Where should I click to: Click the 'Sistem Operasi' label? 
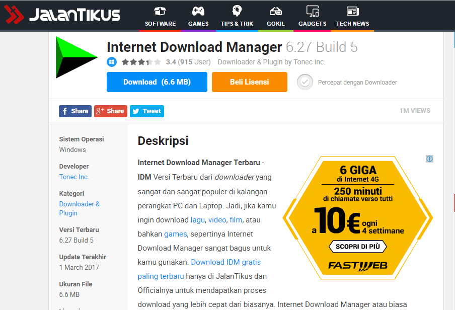pyautogui.click(x=82, y=139)
